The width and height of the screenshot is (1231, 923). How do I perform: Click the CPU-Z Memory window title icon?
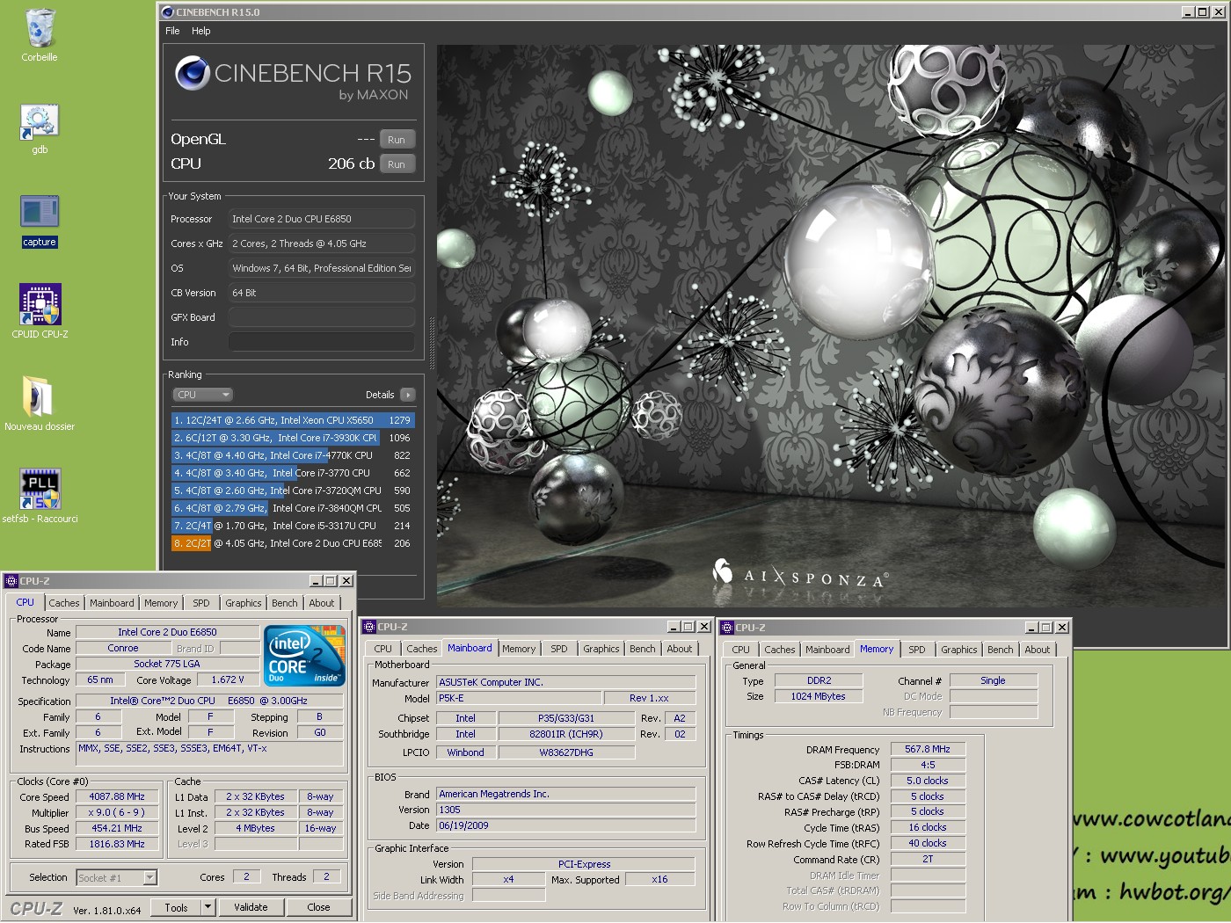pyautogui.click(x=727, y=628)
